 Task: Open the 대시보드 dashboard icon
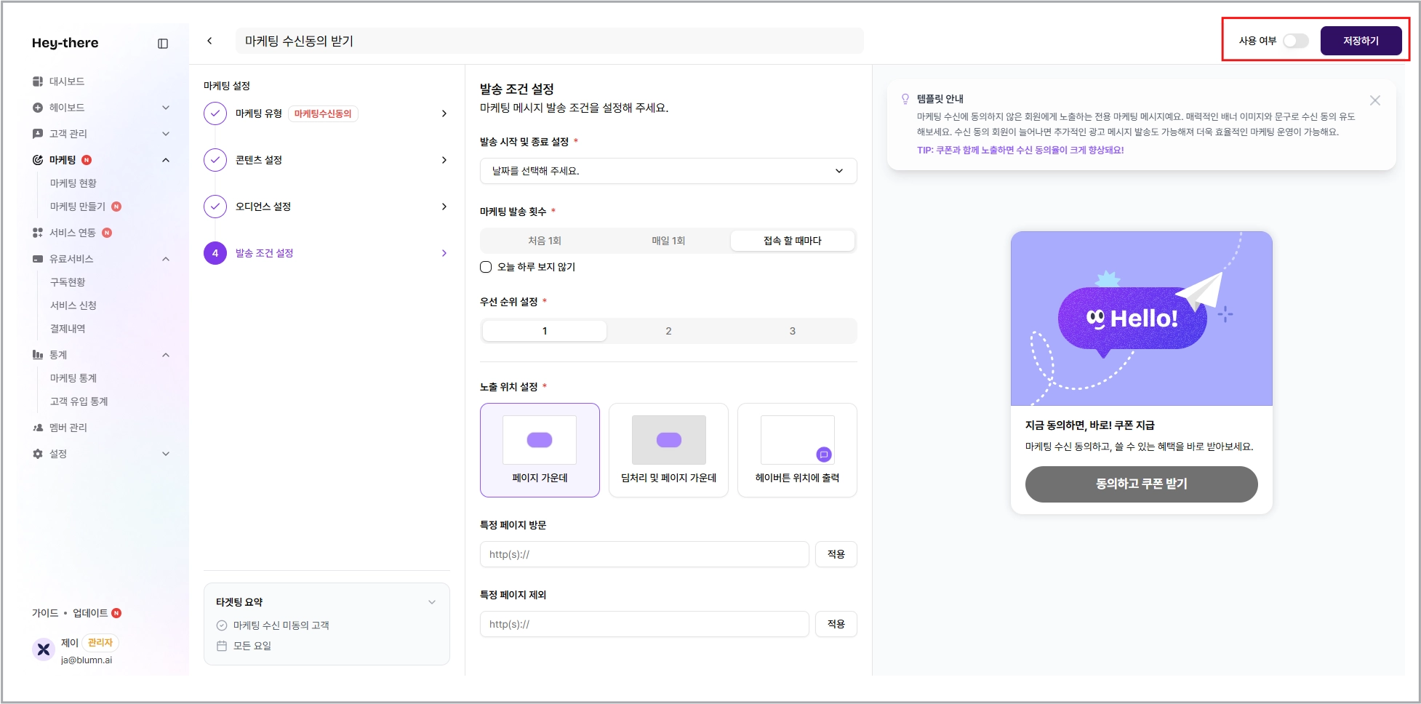(38, 81)
